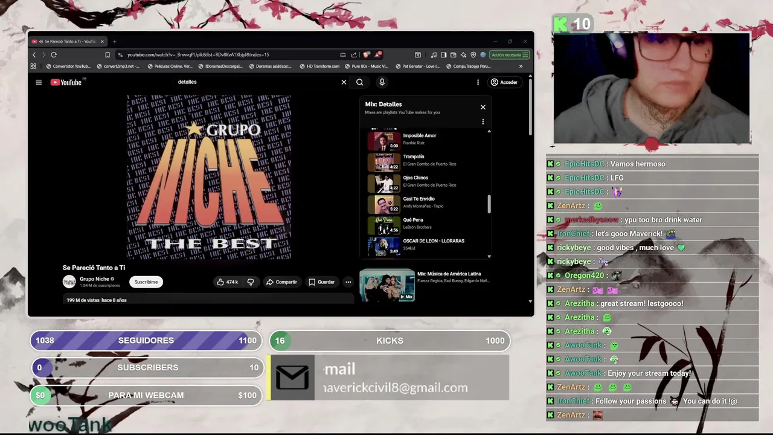Viewport: 773px width, 435px height.
Task: Click the share page icon in address bar
Action: click(x=354, y=54)
